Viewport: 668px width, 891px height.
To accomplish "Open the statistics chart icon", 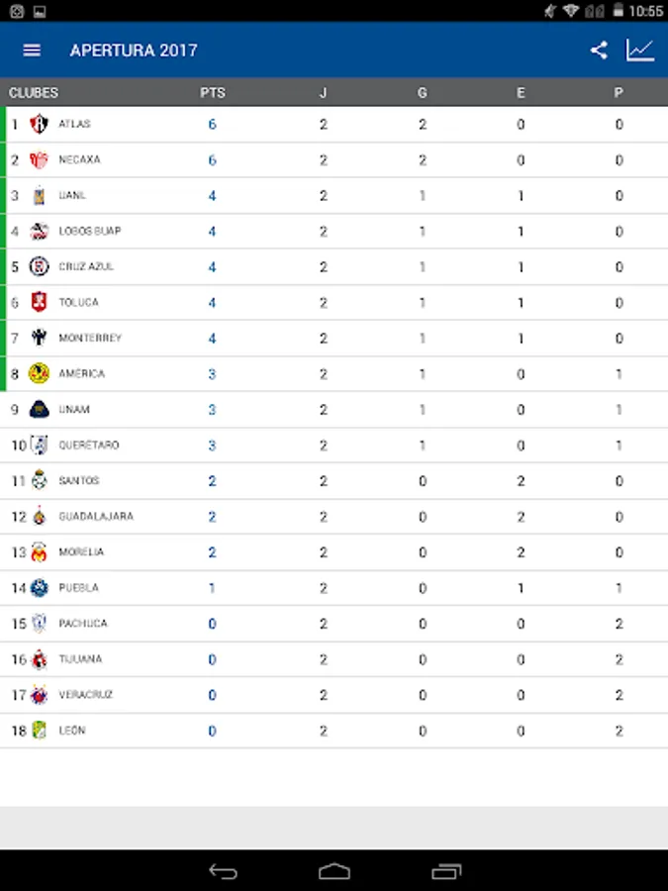I will (x=640, y=50).
